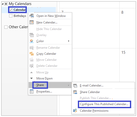The width and height of the screenshot is (137, 117).
Task: Click the Move Calendar folder icon
Action: (x=32, y=60)
